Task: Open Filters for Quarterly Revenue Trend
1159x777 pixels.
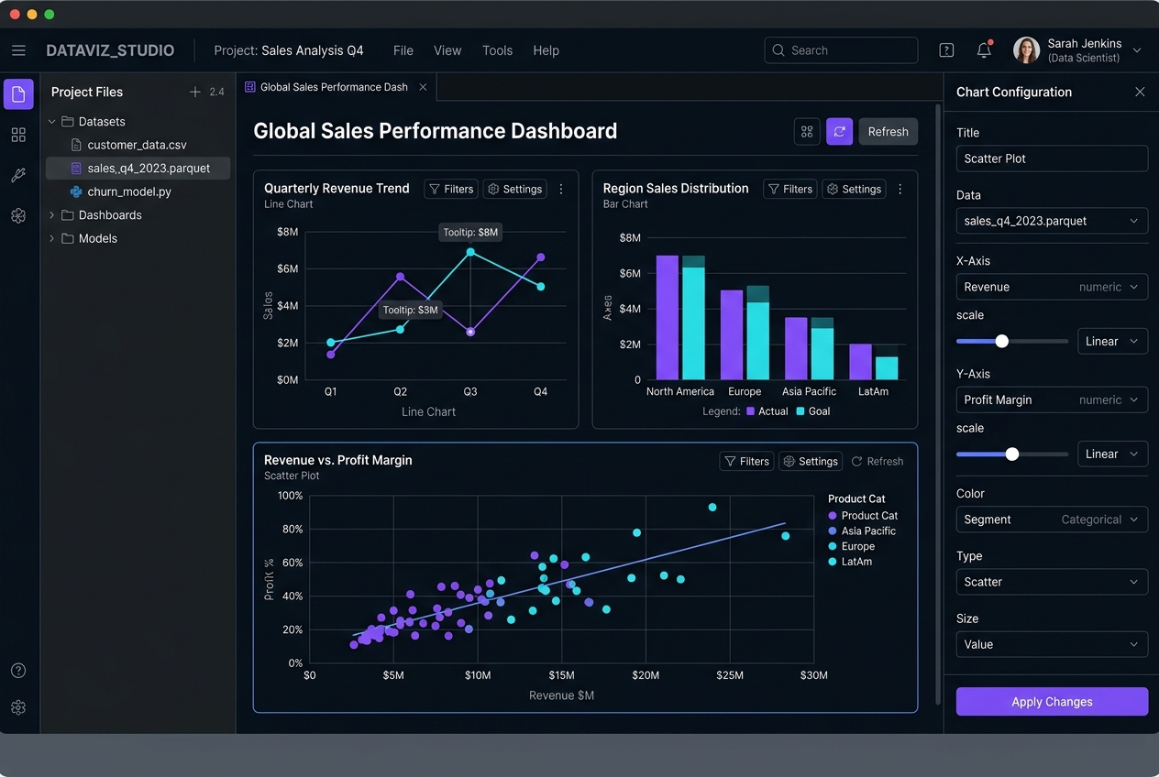Action: click(451, 189)
